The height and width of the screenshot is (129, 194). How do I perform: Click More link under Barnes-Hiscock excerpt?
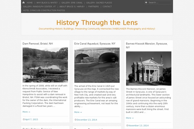pos(130,118)
